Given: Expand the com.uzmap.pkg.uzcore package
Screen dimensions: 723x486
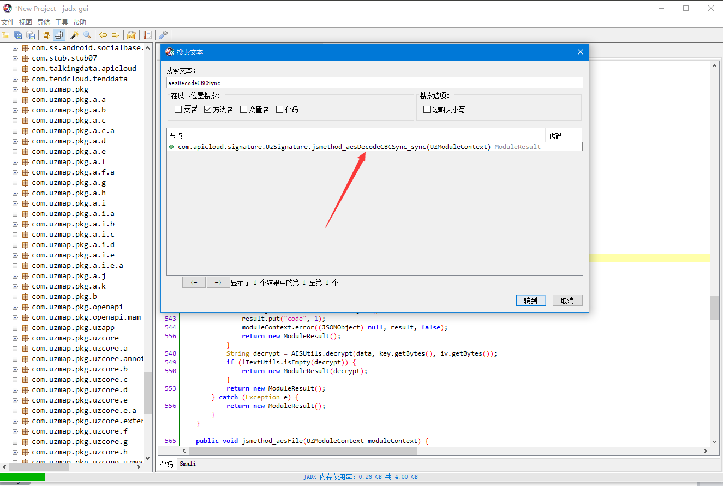Looking at the screenshot, I should pyautogui.click(x=15, y=338).
